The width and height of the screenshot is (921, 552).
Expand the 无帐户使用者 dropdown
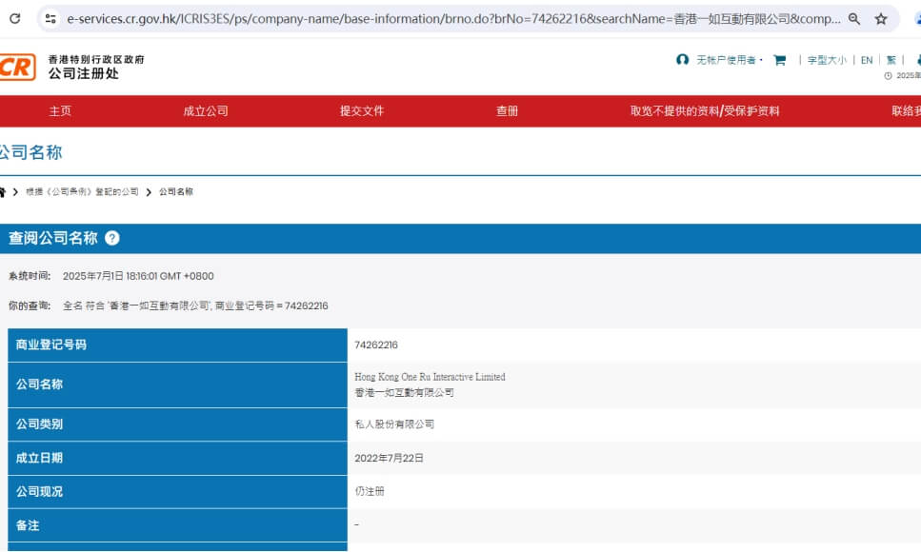(729, 60)
